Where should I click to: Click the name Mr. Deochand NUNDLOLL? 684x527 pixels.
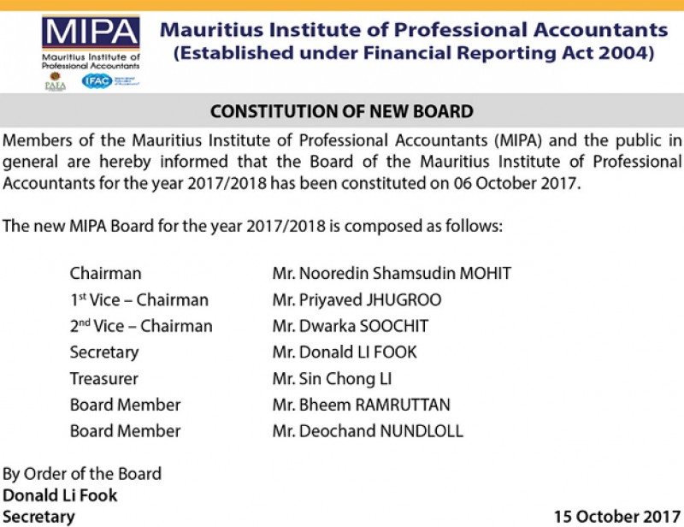click(x=368, y=430)
